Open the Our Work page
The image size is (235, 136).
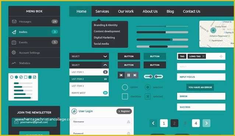[x=126, y=11]
